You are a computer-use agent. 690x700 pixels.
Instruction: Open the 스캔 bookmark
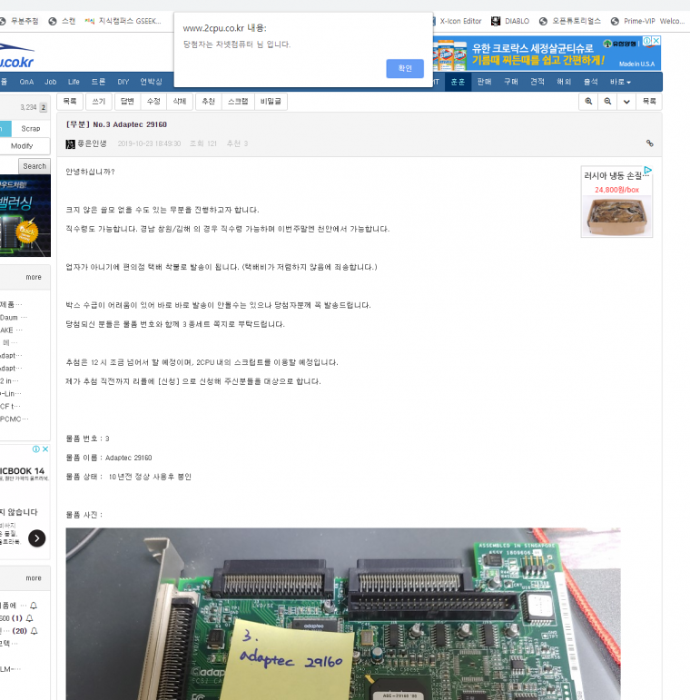coord(62,21)
